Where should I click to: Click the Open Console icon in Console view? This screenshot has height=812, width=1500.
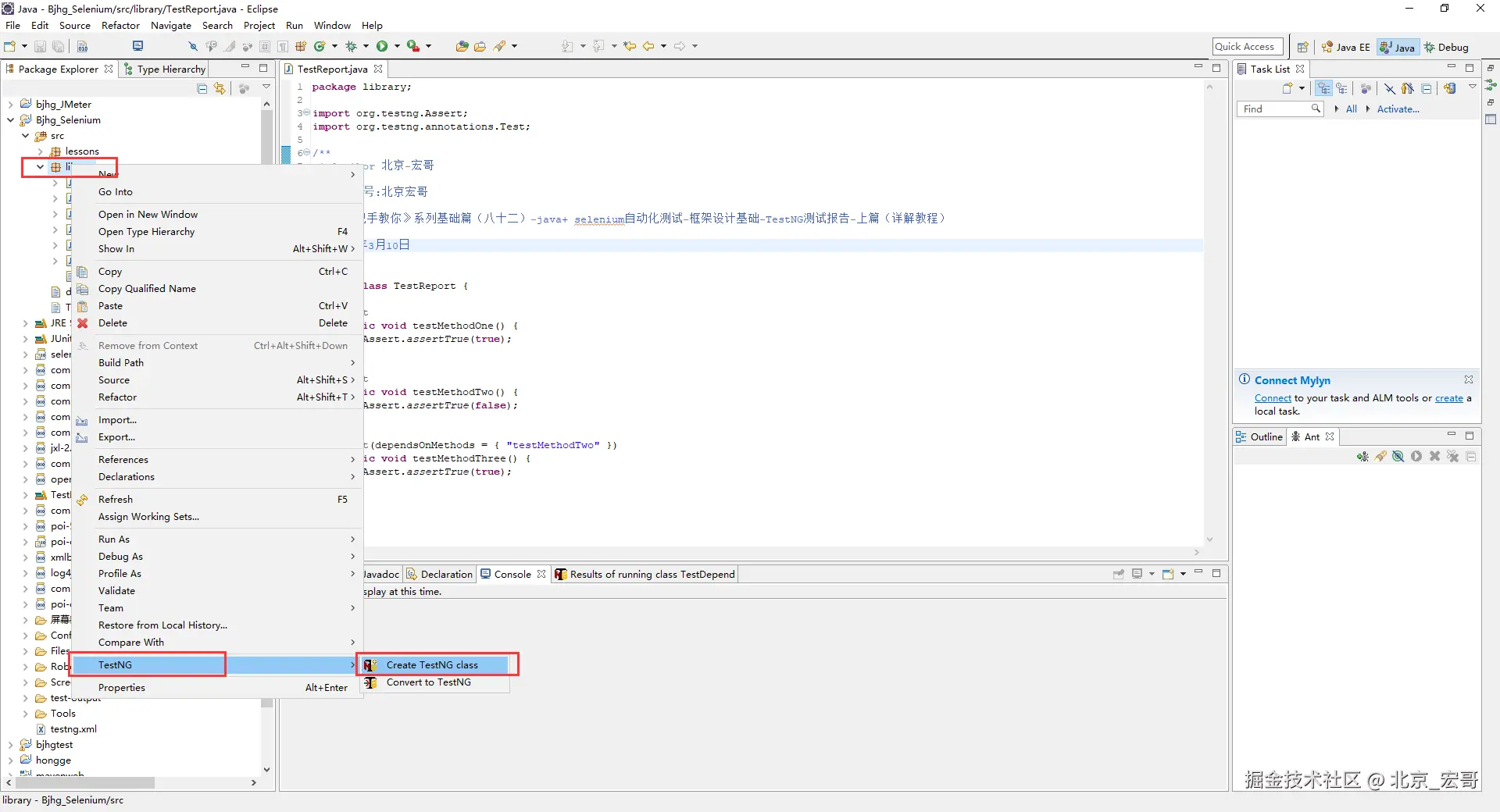[1168, 574]
